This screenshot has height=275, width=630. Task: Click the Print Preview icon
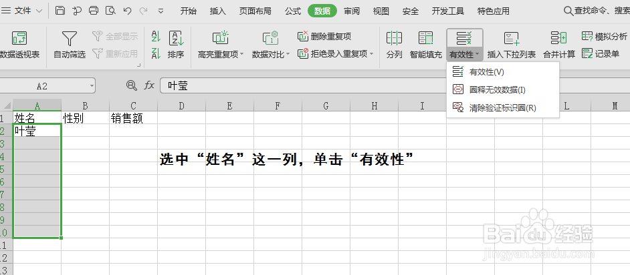(x=110, y=11)
